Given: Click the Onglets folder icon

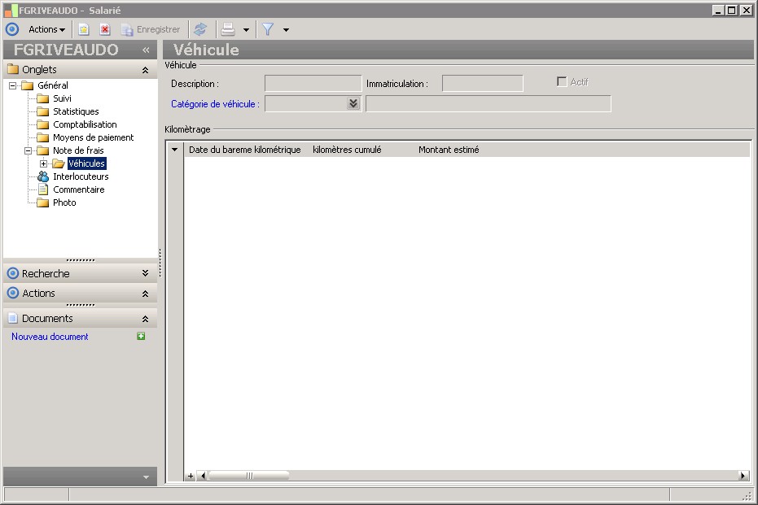Looking at the screenshot, I should tap(13, 69).
